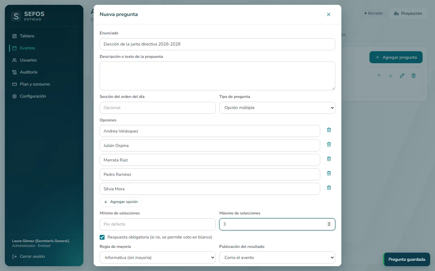Increment Máximo de selecciones stepper
435x271 pixels.
click(329, 223)
